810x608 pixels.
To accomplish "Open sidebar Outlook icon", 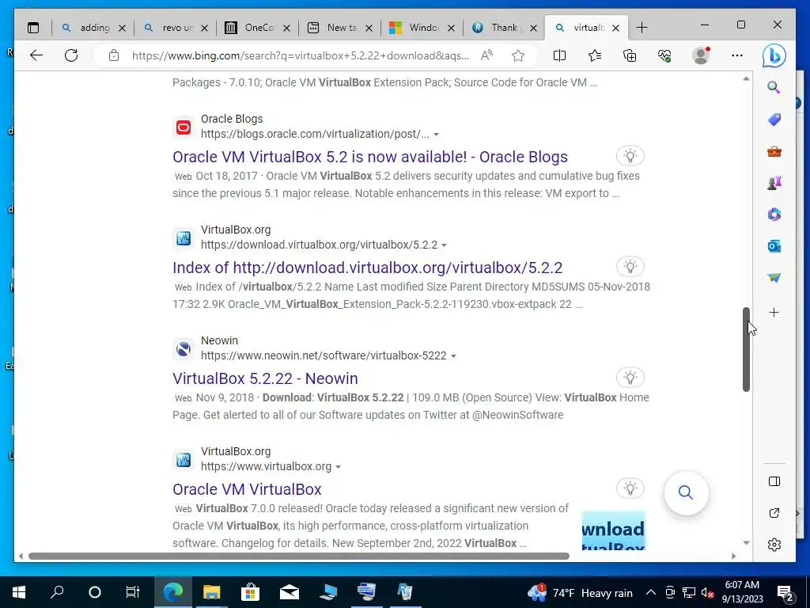I will pyautogui.click(x=774, y=246).
